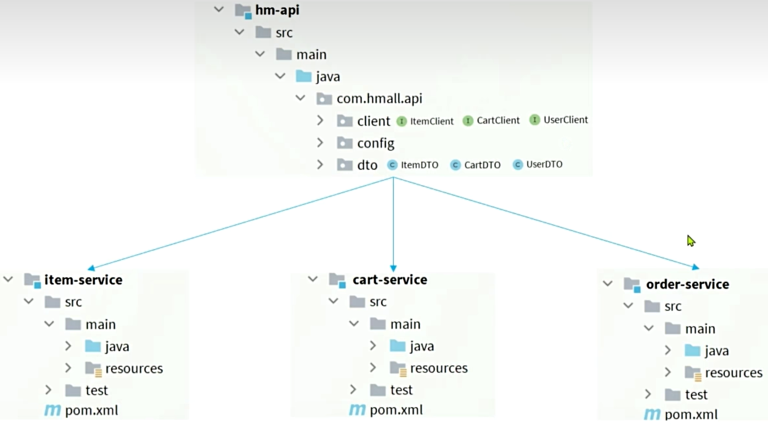The image size is (768, 425).
Task: Expand the dto package
Action: tap(320, 164)
